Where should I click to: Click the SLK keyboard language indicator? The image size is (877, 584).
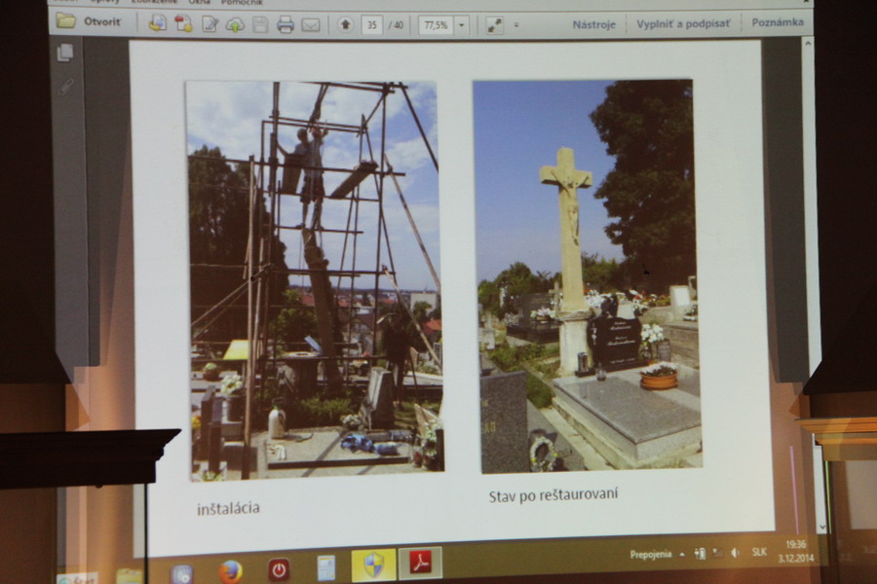[x=759, y=552]
